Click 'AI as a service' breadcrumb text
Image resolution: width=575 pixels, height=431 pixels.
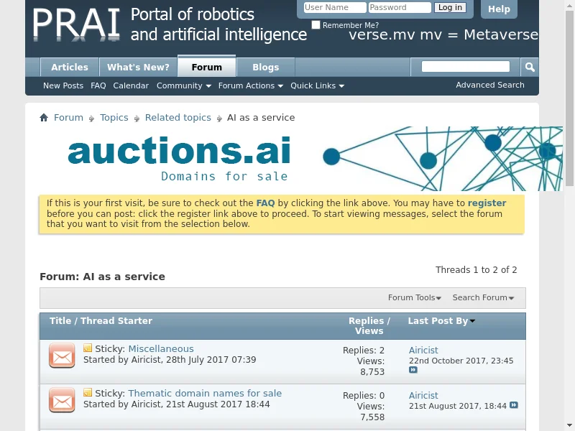point(261,118)
